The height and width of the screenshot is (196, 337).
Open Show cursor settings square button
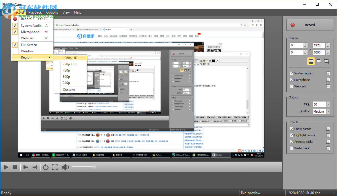tap(328, 129)
